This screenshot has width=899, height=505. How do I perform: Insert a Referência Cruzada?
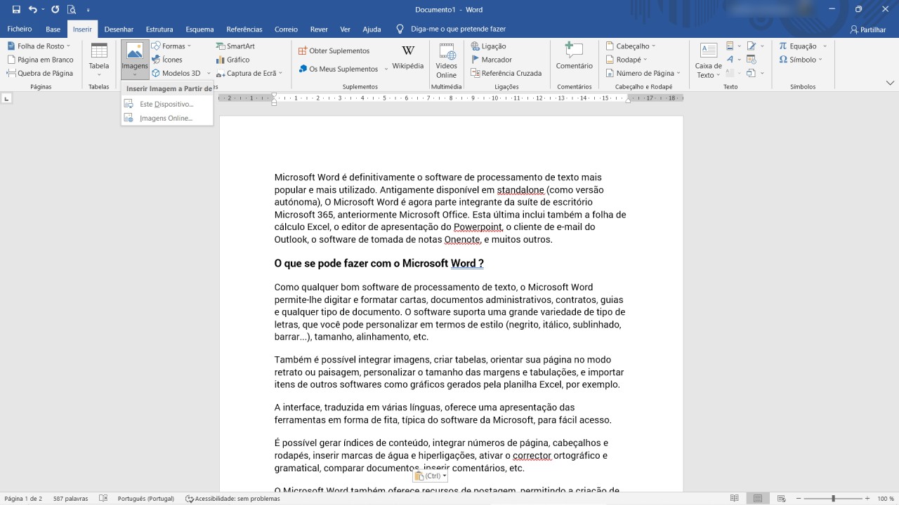506,73
